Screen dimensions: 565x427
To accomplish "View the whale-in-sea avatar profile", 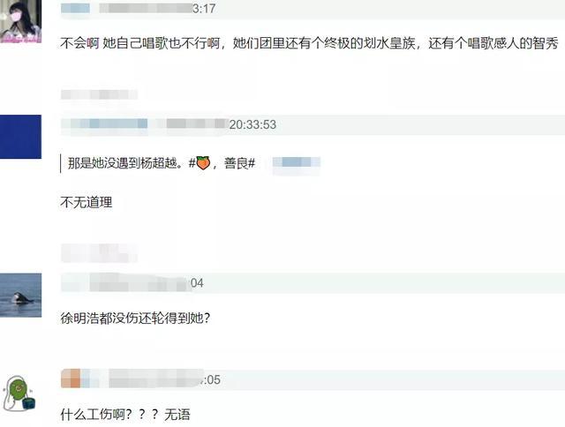I will tap(20, 296).
